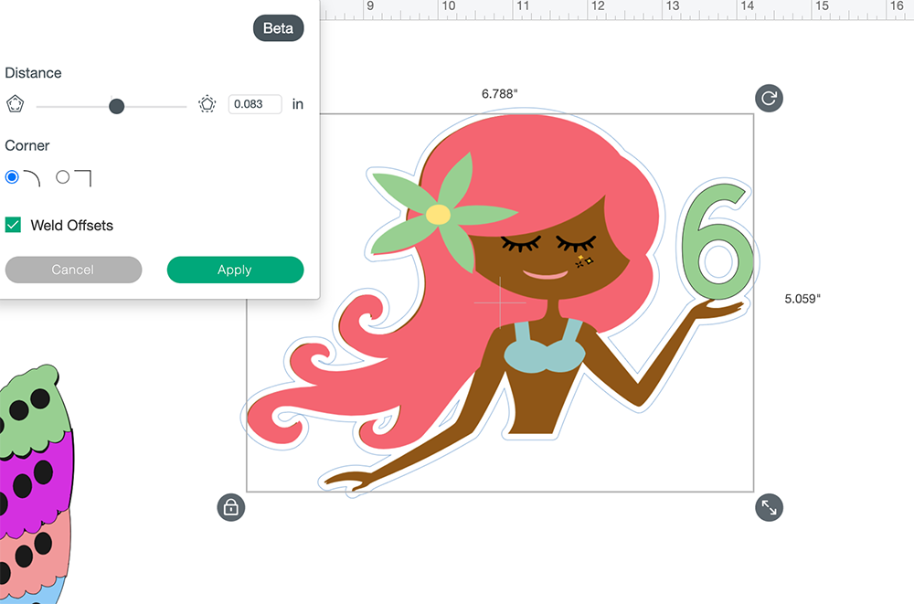The height and width of the screenshot is (604, 914).
Task: Click the 5.059" height dimension label
Action: pyautogui.click(x=802, y=298)
